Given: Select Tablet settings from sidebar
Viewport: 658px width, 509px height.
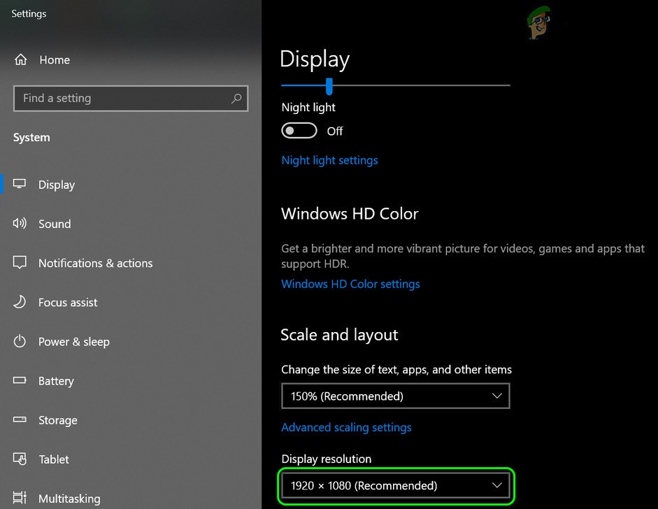Looking at the screenshot, I should (53, 459).
